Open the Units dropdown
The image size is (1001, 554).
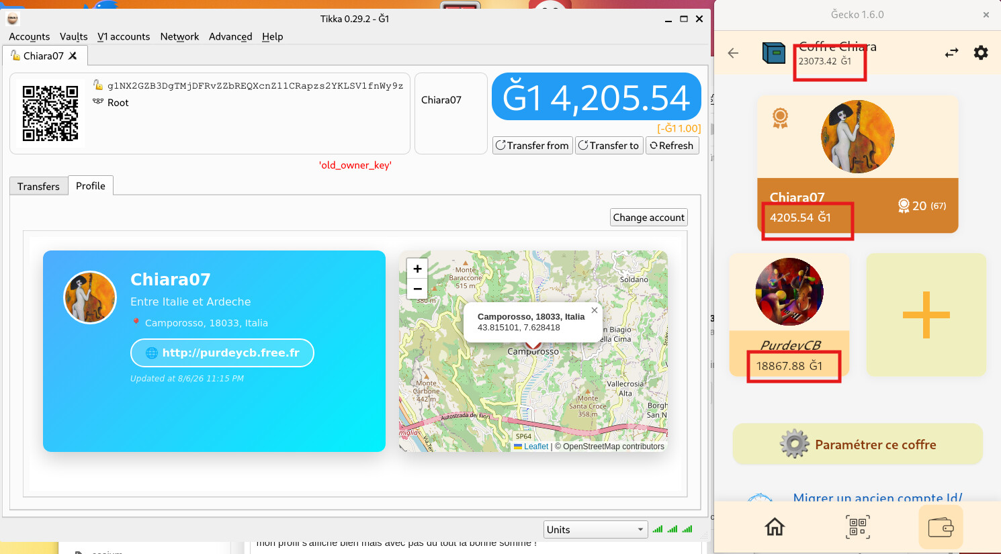[595, 530]
